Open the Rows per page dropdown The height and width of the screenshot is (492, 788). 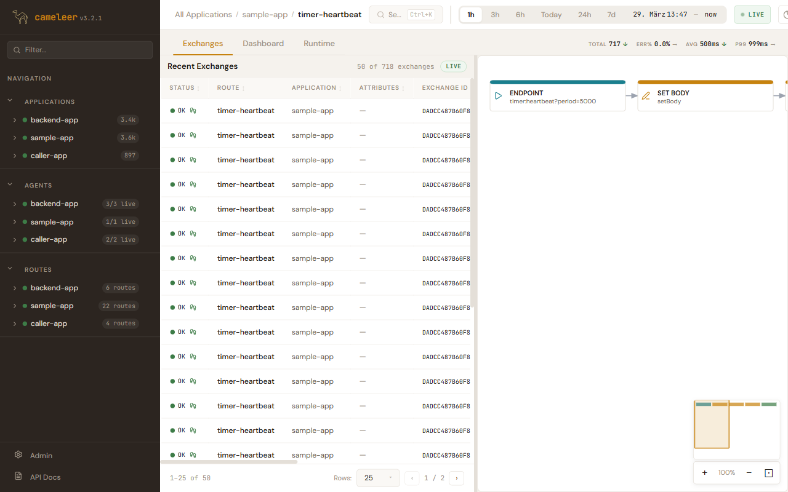point(377,478)
